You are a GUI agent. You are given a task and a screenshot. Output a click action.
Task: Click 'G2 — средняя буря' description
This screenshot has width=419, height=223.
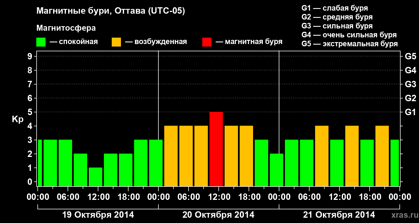(337, 17)
